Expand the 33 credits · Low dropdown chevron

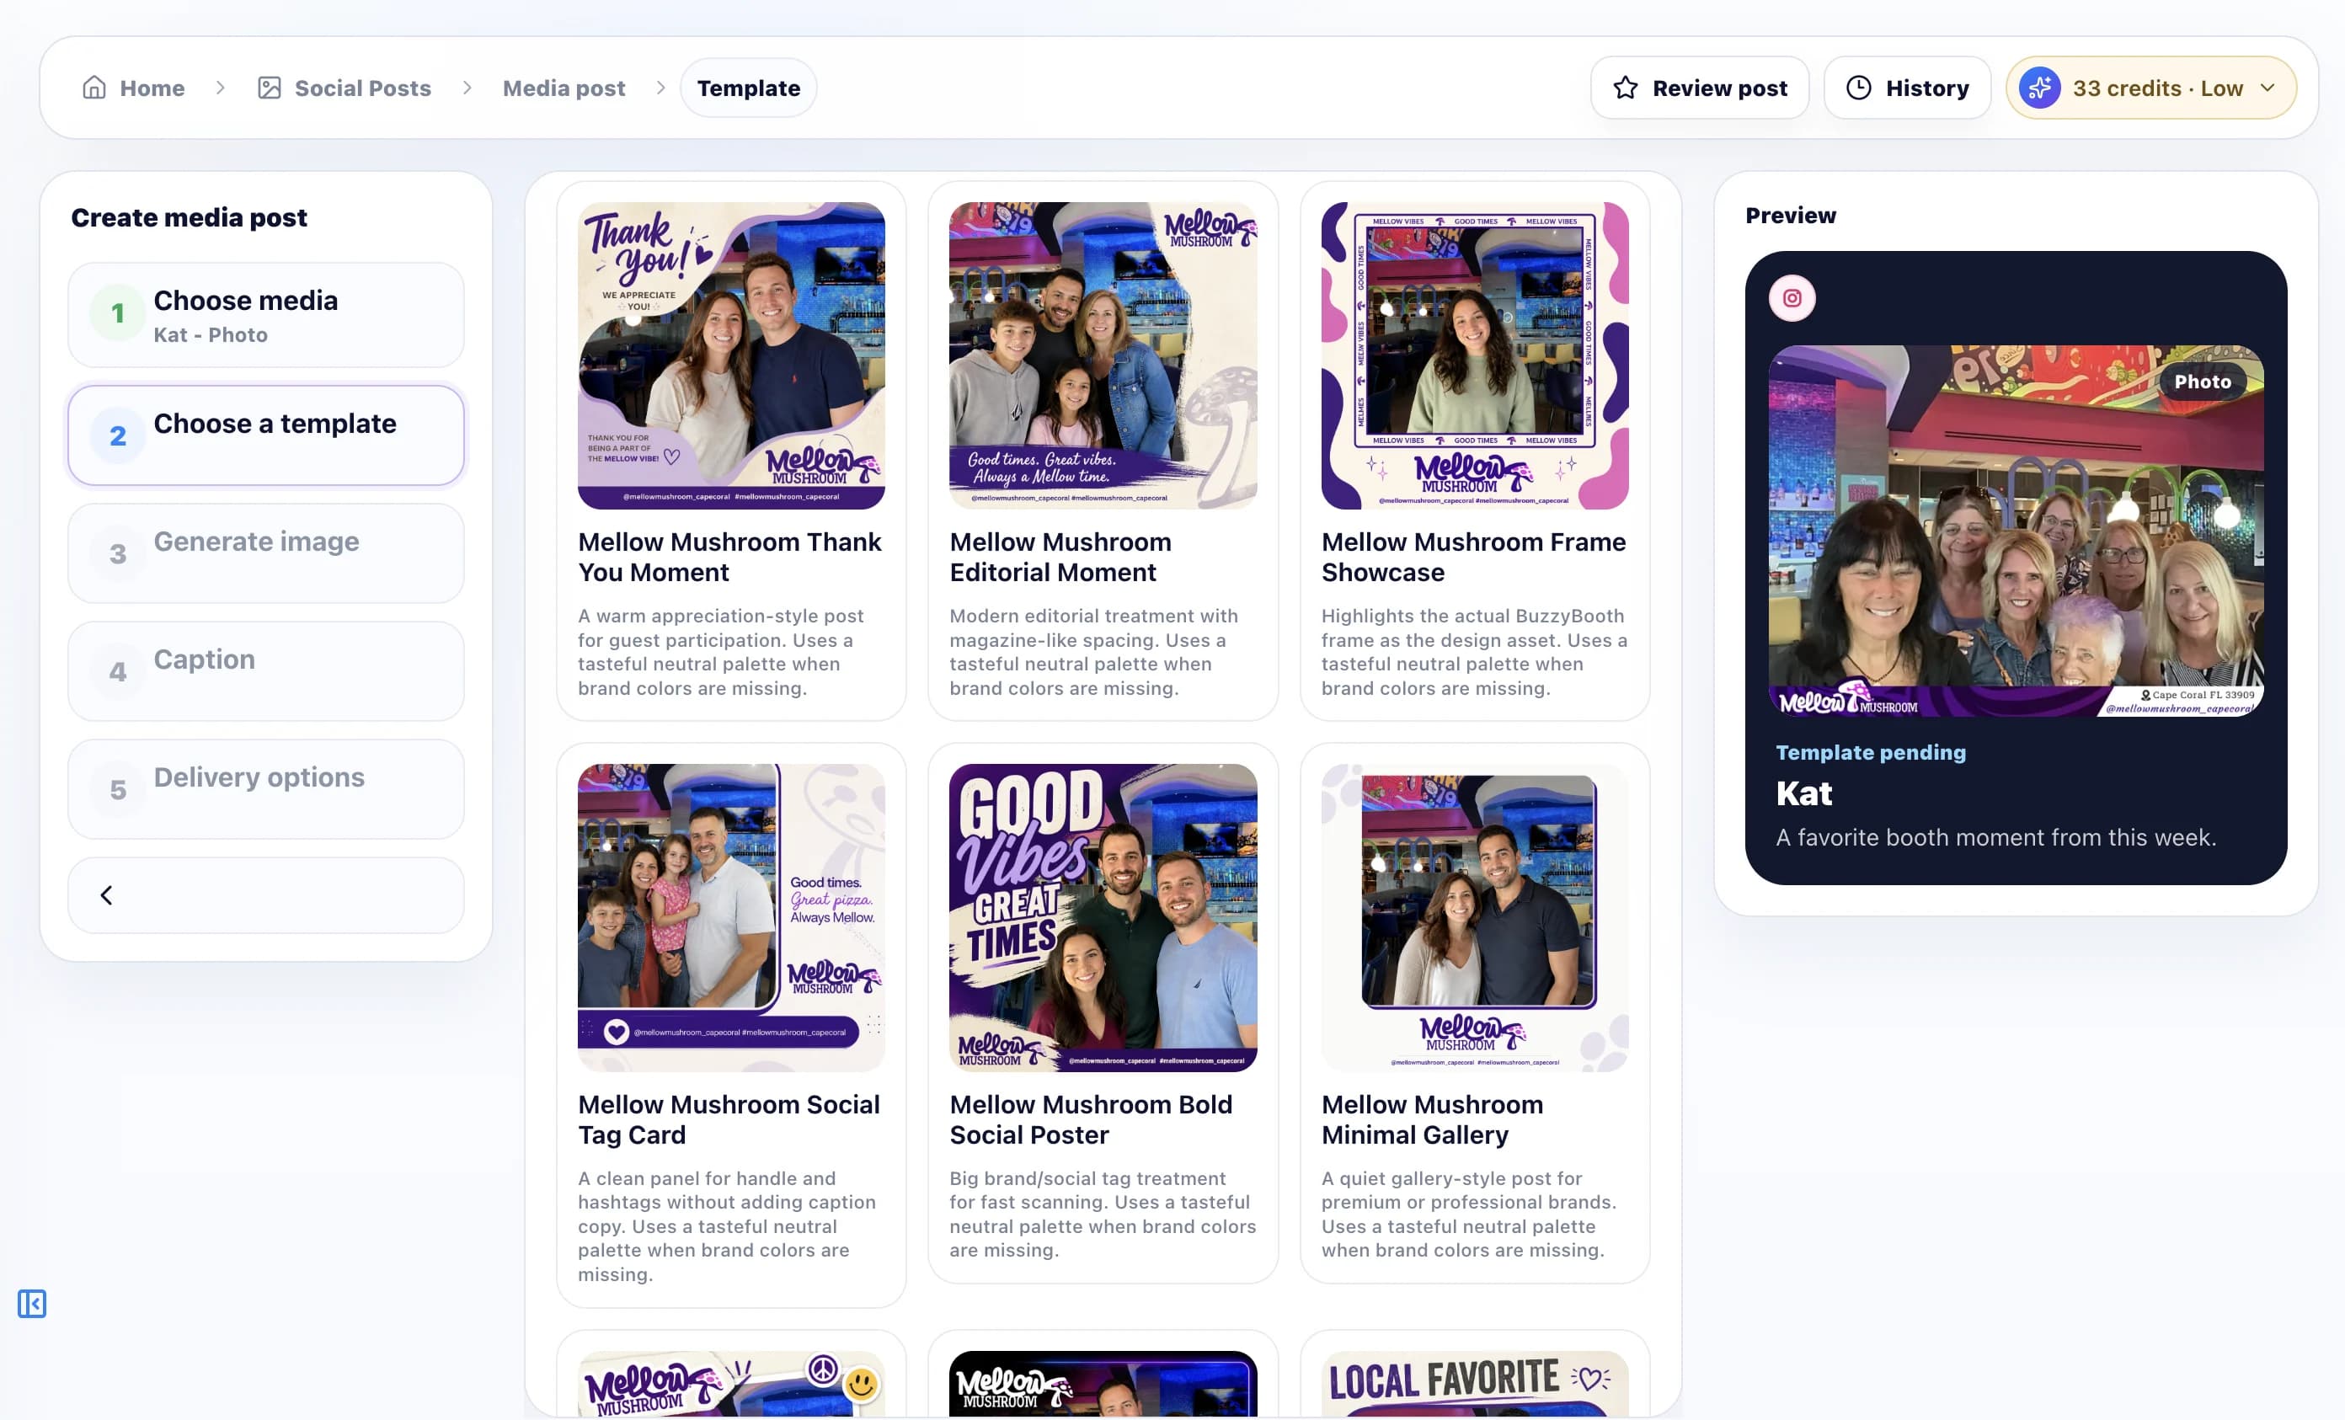2268,88
